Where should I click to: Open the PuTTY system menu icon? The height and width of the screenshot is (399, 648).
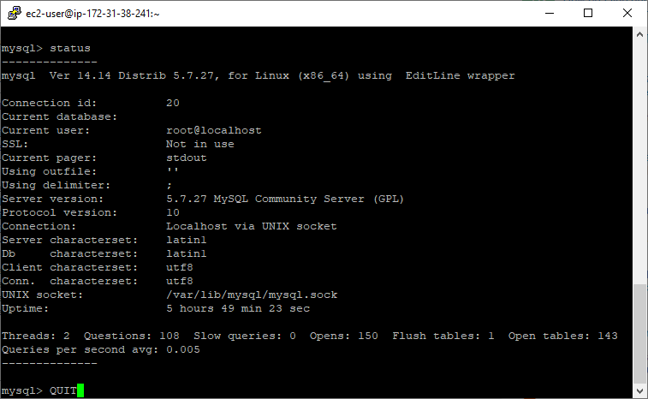(14, 13)
